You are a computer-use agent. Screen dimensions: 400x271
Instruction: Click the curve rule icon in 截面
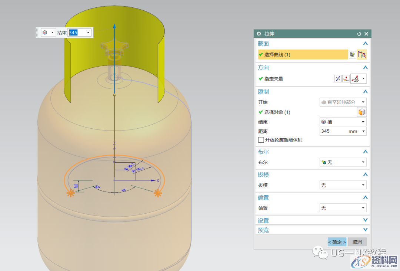362,55
